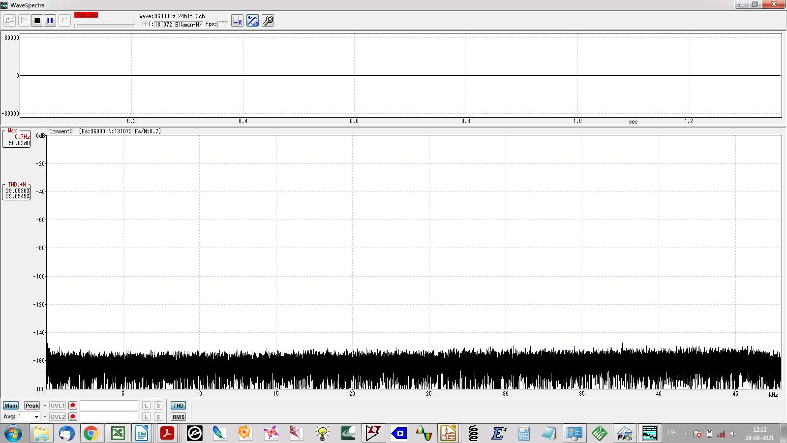Pause the measurement with pause button
This screenshot has width=787, height=443.
point(50,21)
